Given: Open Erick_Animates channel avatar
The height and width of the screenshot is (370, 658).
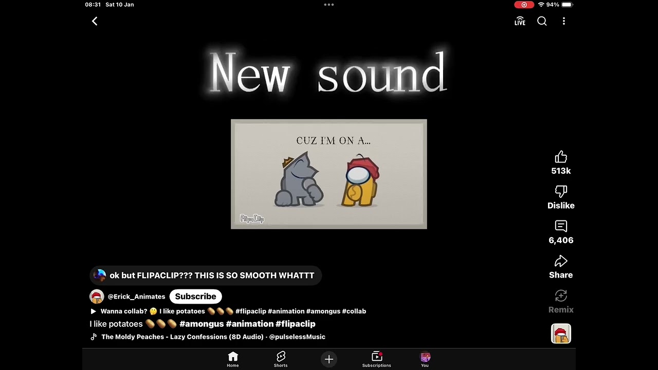Looking at the screenshot, I should (x=97, y=297).
